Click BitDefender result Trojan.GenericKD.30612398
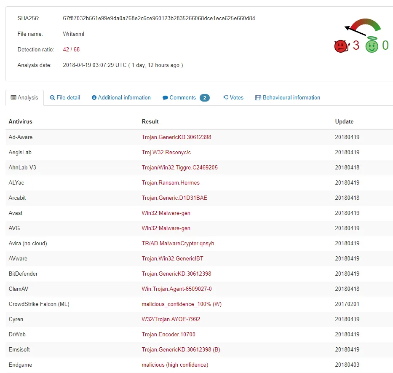This screenshot has width=393, height=373. click(176, 274)
